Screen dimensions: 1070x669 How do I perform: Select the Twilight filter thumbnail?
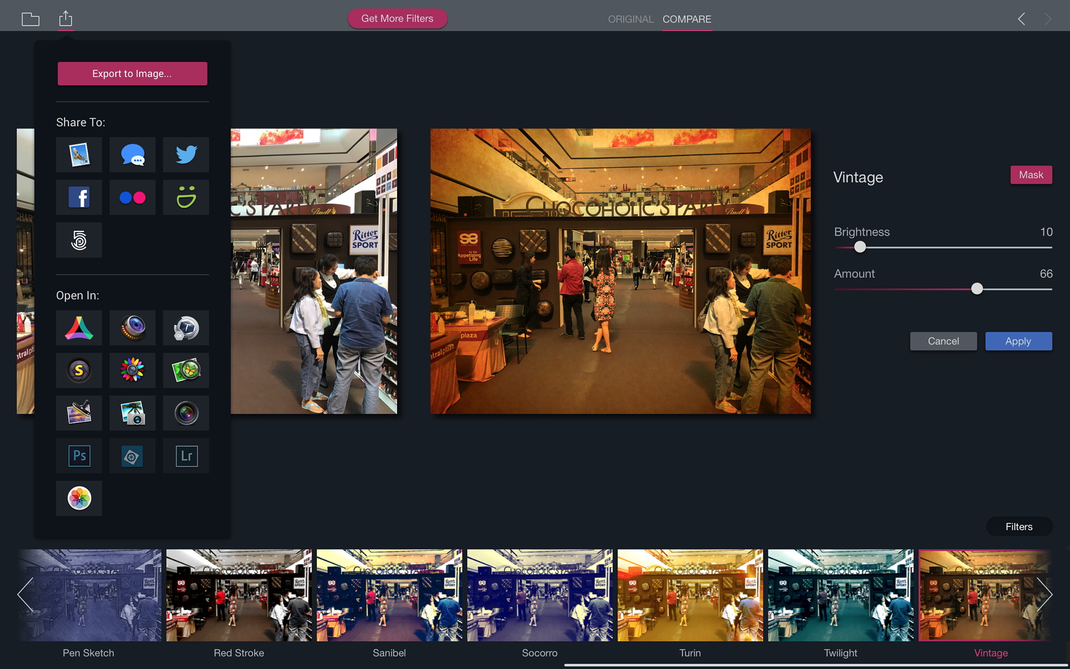(x=841, y=595)
